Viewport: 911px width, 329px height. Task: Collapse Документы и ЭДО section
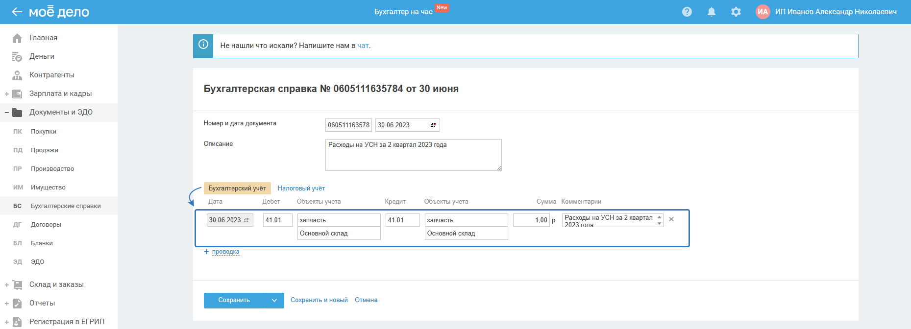tap(7, 113)
